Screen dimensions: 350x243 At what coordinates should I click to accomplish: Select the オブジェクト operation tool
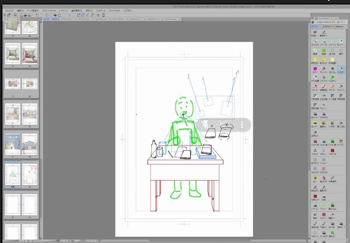point(315,42)
